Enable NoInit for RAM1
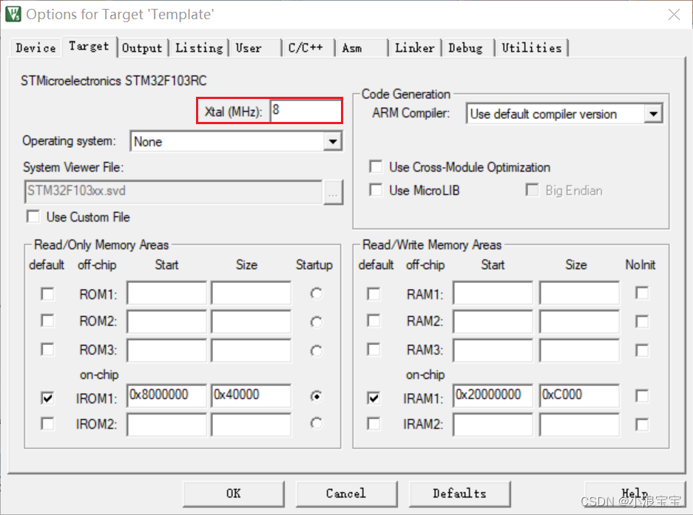The width and height of the screenshot is (693, 515). coord(642,293)
